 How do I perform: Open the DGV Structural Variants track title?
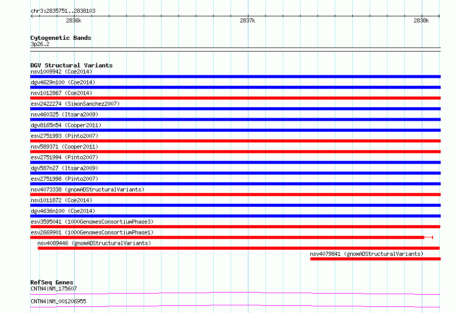click(x=72, y=65)
